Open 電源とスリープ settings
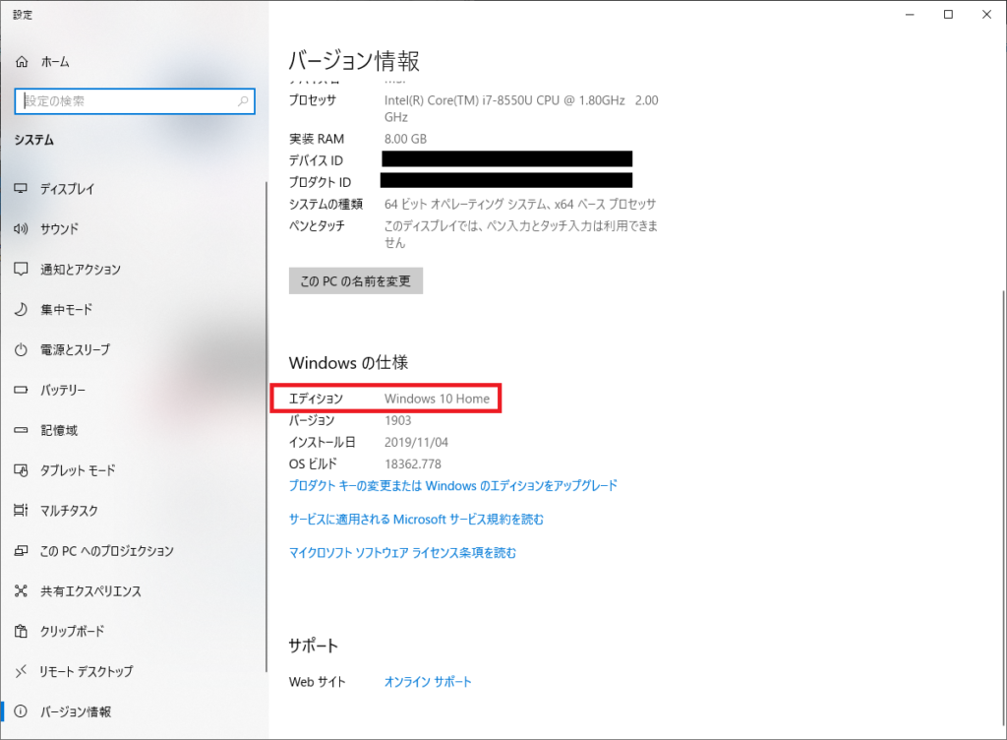Viewport: 1007px width, 740px height. [75, 349]
